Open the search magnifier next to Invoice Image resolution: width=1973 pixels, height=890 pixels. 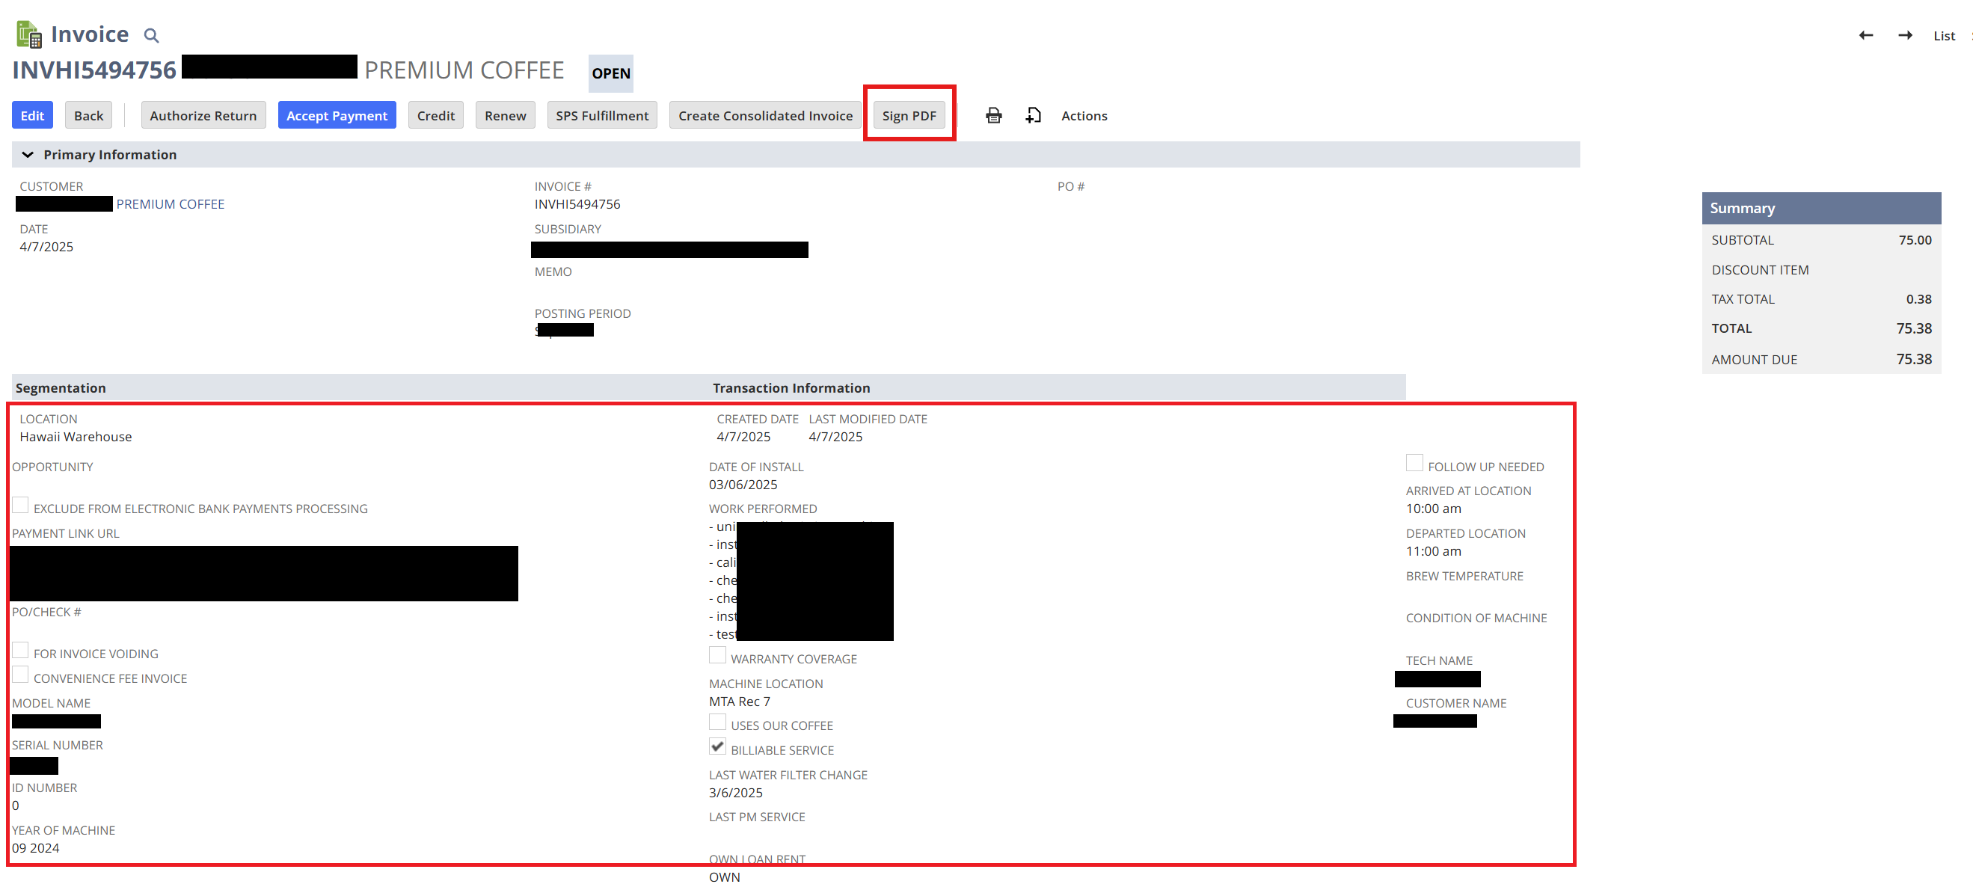(152, 35)
